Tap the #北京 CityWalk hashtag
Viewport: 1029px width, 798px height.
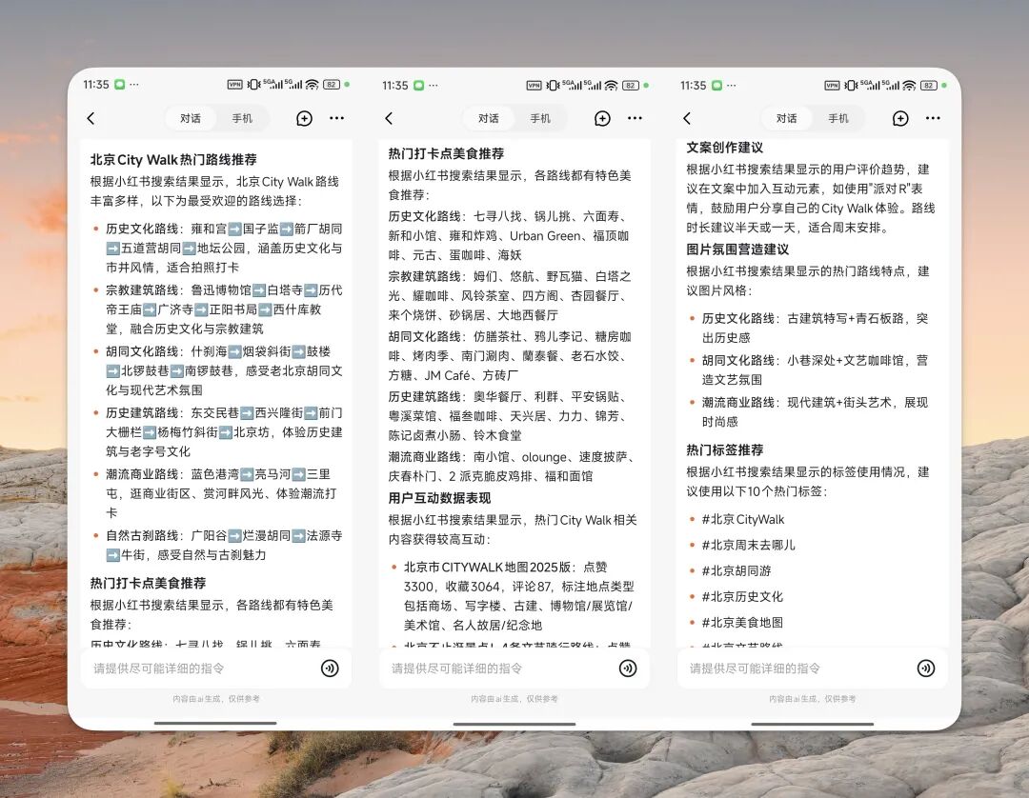click(743, 519)
